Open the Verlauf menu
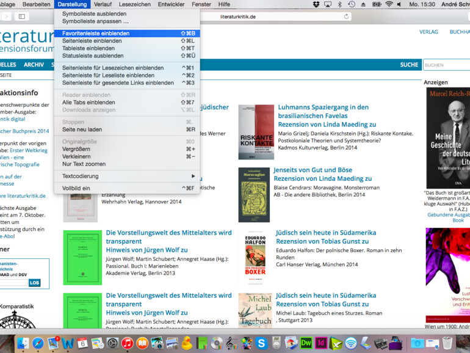Image resolution: width=470 pixels, height=353 pixels. (103, 4)
